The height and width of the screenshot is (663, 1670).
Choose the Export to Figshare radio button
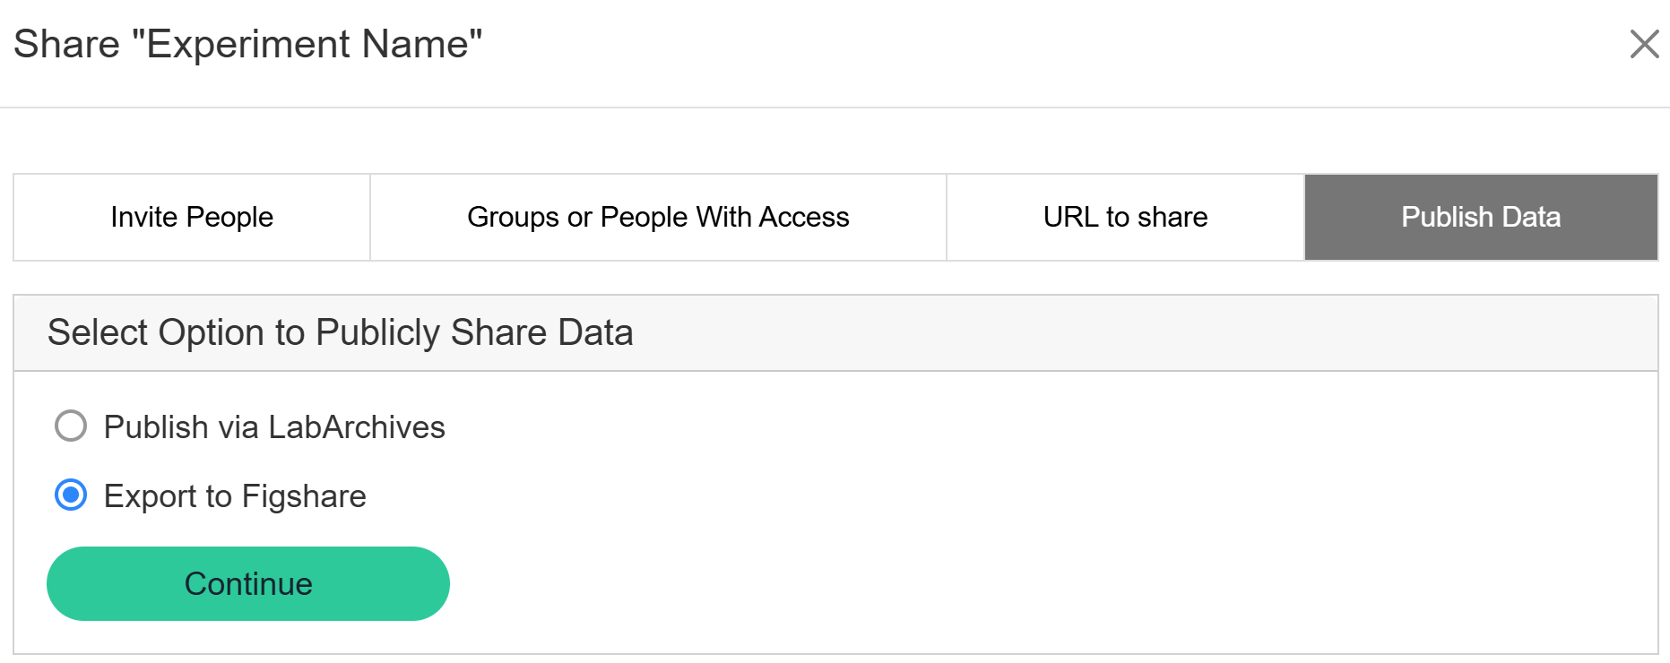point(71,495)
